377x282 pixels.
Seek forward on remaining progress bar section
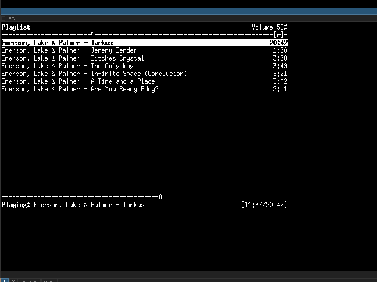225,197
